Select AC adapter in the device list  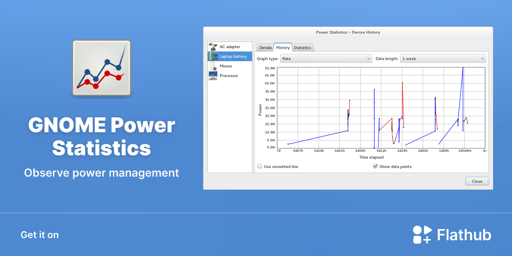(x=230, y=47)
